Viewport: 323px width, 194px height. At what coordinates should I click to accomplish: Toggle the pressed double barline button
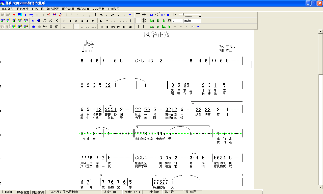[x=138, y=21]
